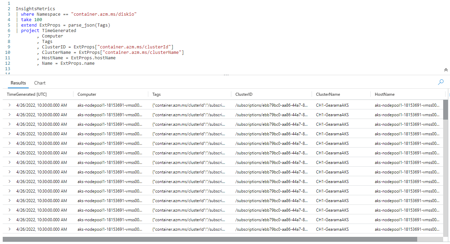
Task: Collapse the query editor with double-chevron icon
Action: 446,70
